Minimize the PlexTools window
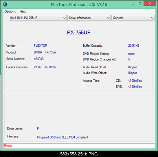Viewport: 158px width, 157px height. (x=133, y=4)
